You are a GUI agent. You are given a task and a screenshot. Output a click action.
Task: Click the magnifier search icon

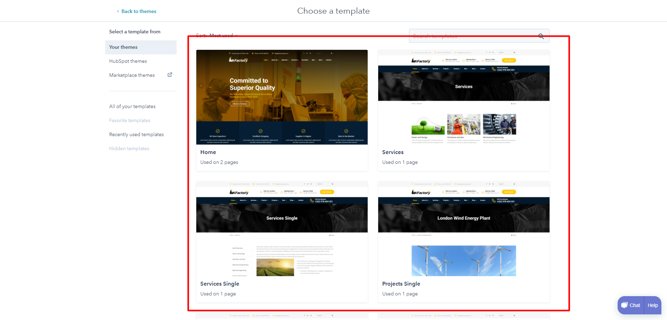click(x=541, y=36)
